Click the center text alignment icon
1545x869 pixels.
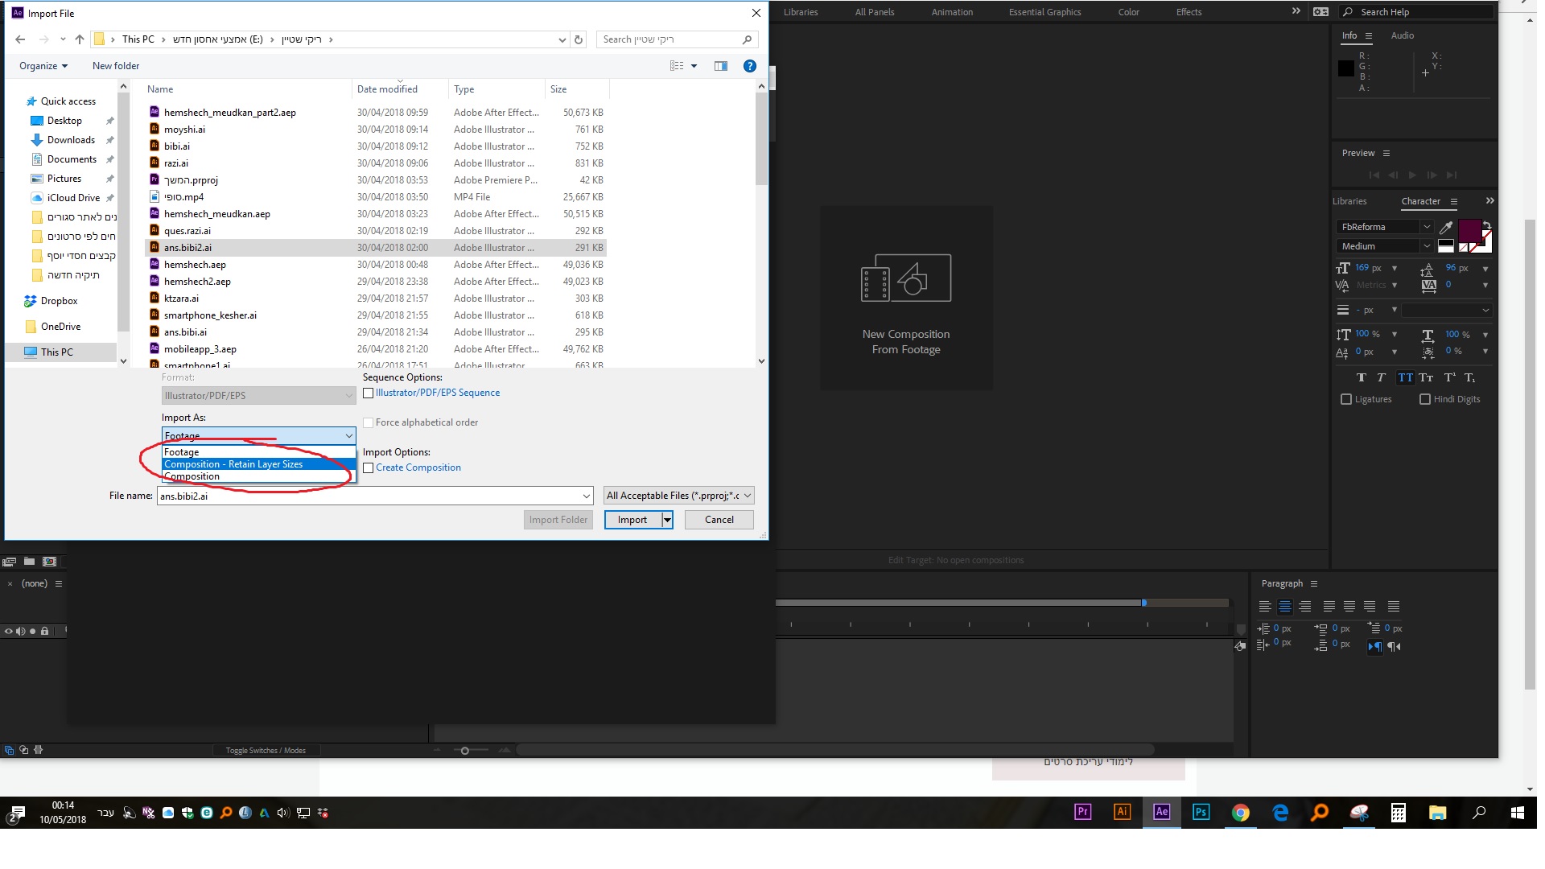(x=1285, y=607)
